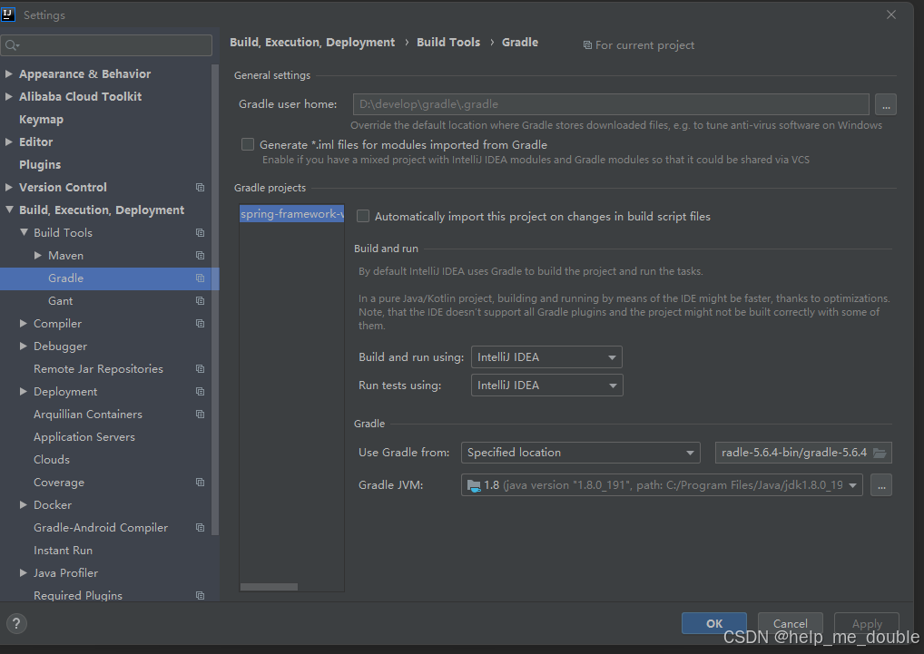Expand the Editor section arrow
The height and width of the screenshot is (654, 924).
tap(9, 142)
